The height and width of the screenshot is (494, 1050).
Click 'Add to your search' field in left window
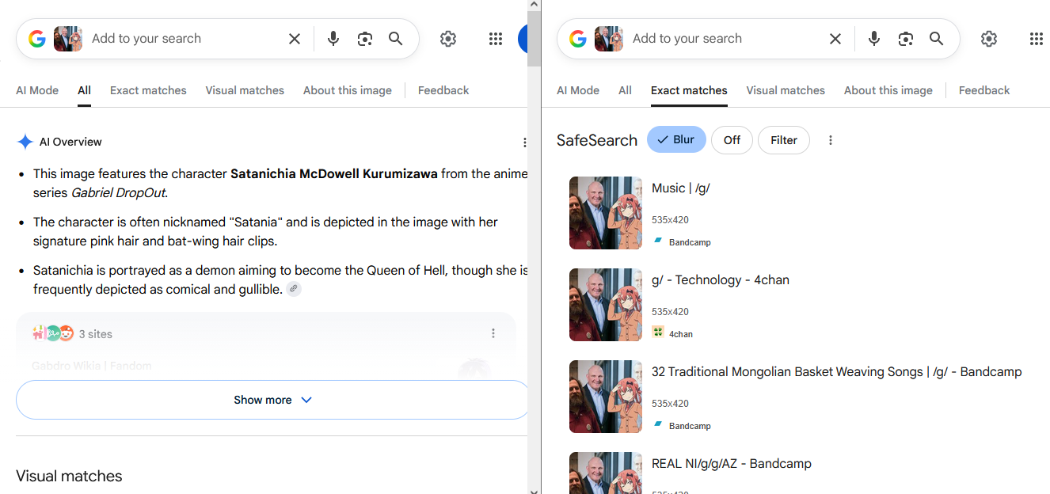click(146, 39)
